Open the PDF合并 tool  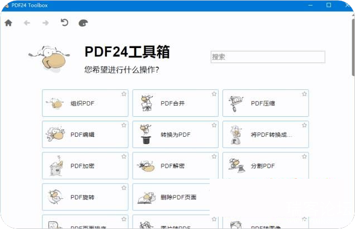176,103
